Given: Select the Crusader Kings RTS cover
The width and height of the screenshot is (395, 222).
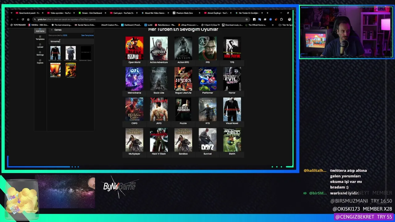Looking at the screenshot, I should (x=207, y=109).
